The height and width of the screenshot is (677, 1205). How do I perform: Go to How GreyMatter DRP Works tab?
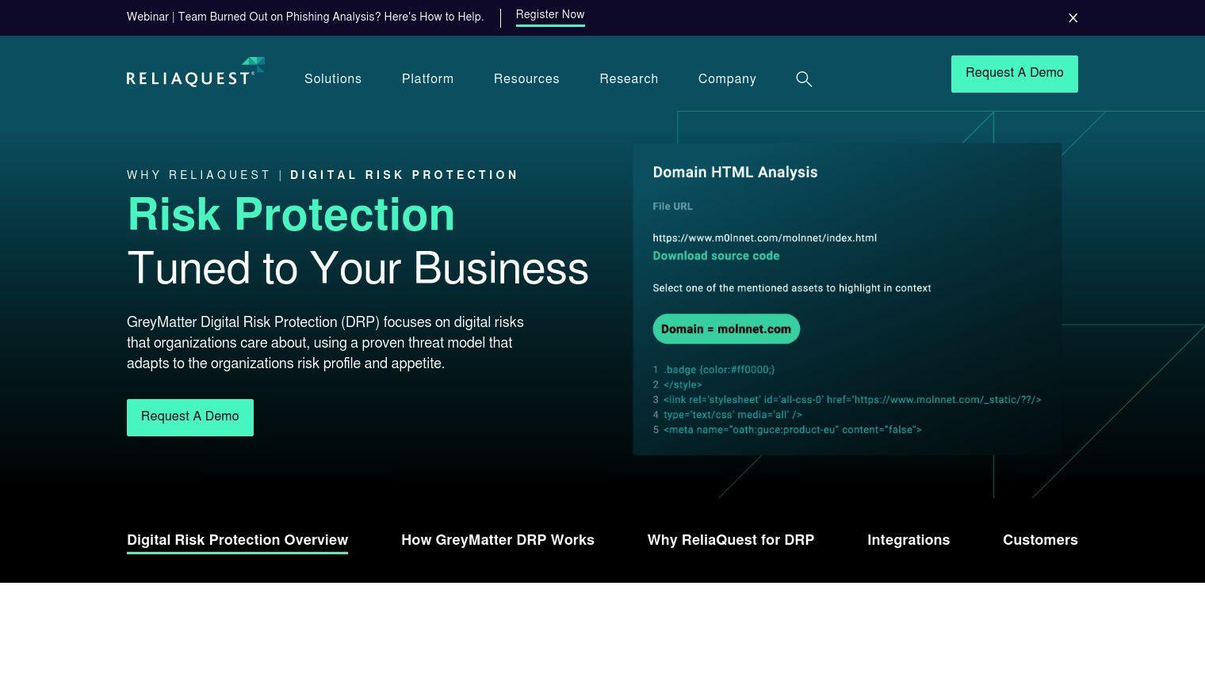[x=498, y=540]
